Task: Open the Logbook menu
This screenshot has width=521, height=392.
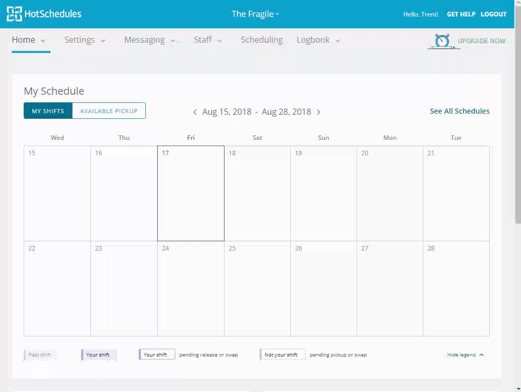Action: click(313, 40)
